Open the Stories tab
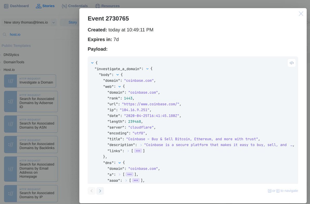This screenshot has width=310, height=204. point(45,6)
